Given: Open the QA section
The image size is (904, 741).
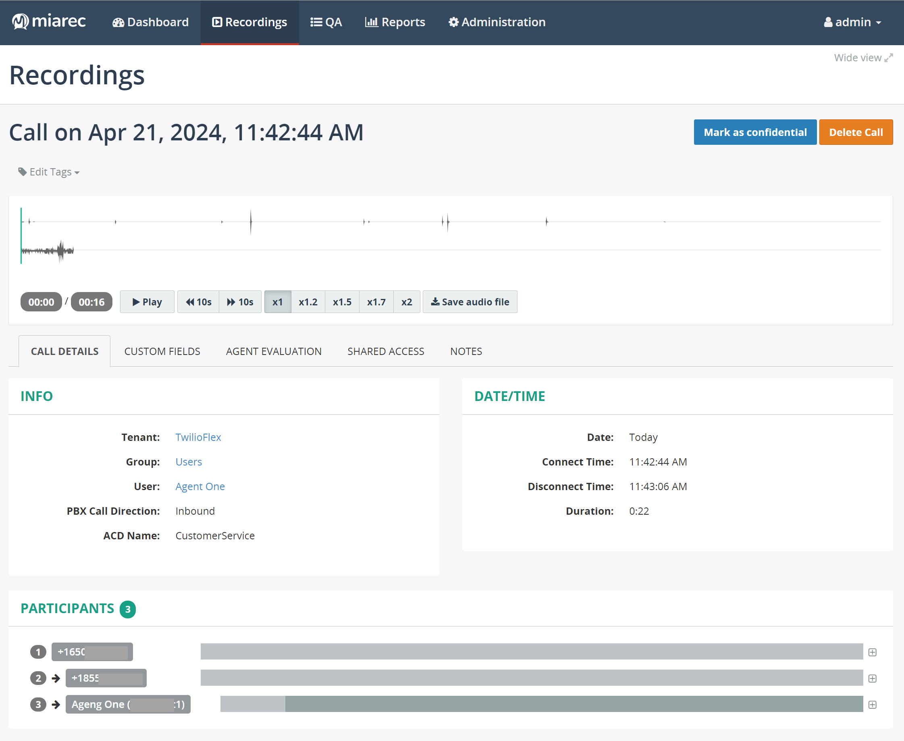Looking at the screenshot, I should coord(326,22).
